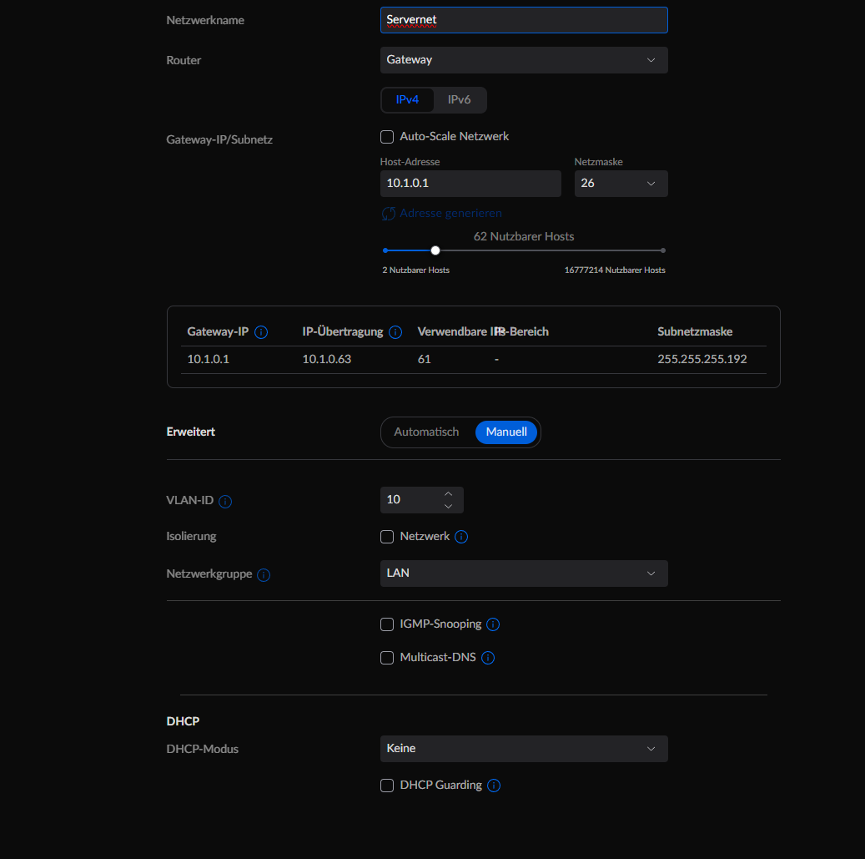Image resolution: width=865 pixels, height=859 pixels.
Task: Click the DHCP Guarding info icon
Action: (x=495, y=786)
